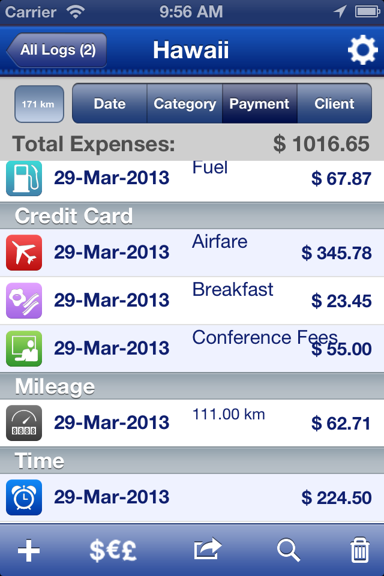
Task: Tap the red Airfare airplane icon
Action: click(24, 252)
